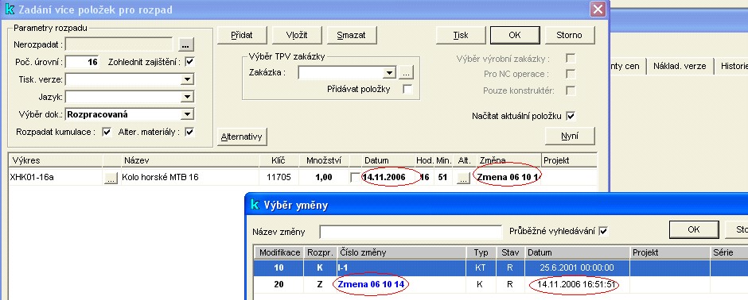The image size is (748, 300).
Task: Click the Nyní button
Action: point(570,136)
